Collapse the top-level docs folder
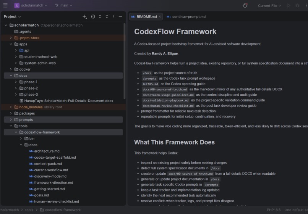Screen dimensions: 308x214 11,76
